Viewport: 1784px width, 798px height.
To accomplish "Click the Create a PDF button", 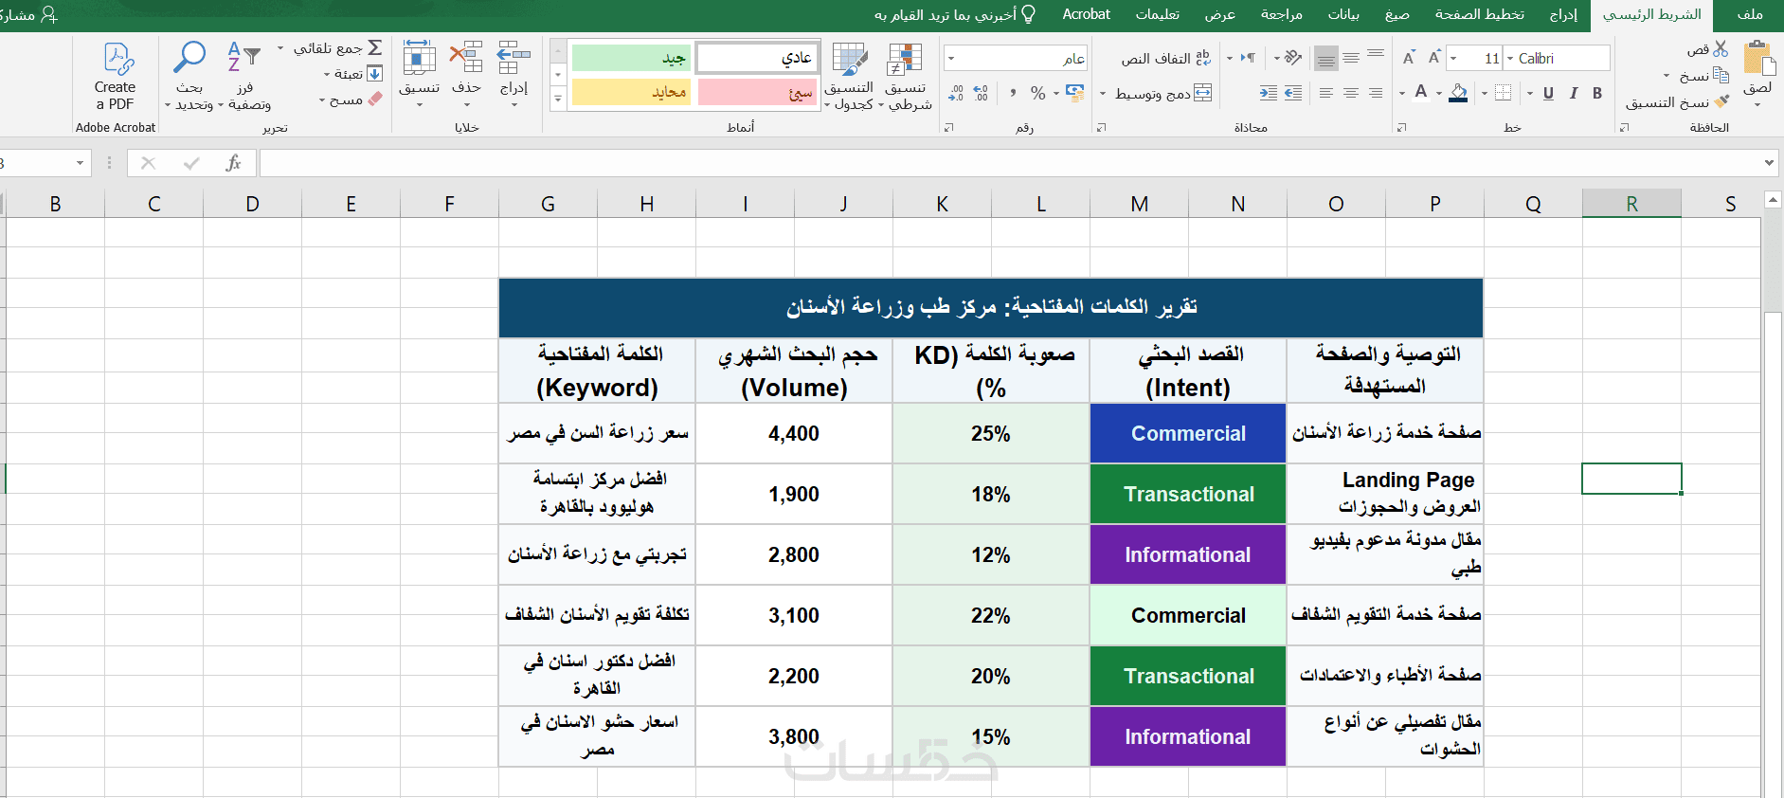I will (116, 76).
